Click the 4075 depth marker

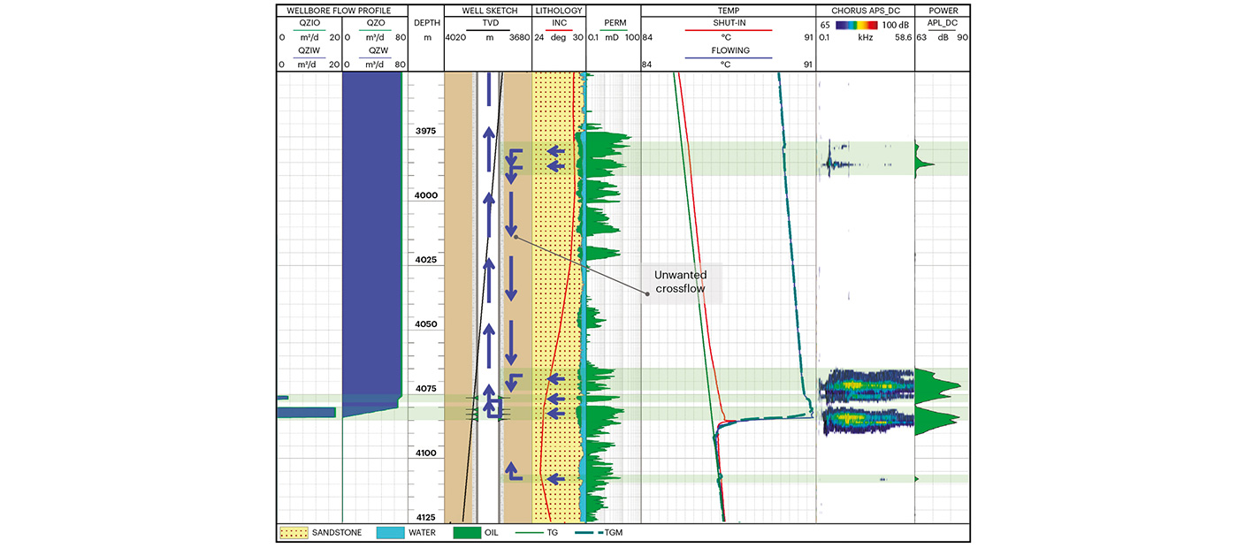(x=426, y=389)
